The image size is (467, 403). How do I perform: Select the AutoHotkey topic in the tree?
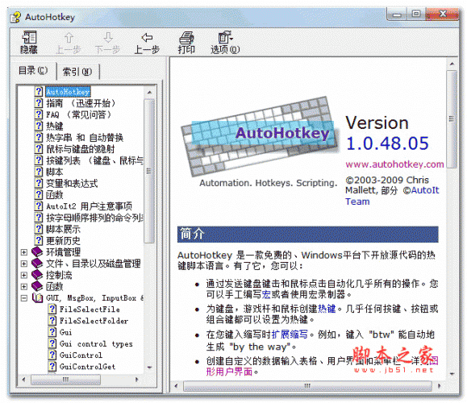coord(68,91)
